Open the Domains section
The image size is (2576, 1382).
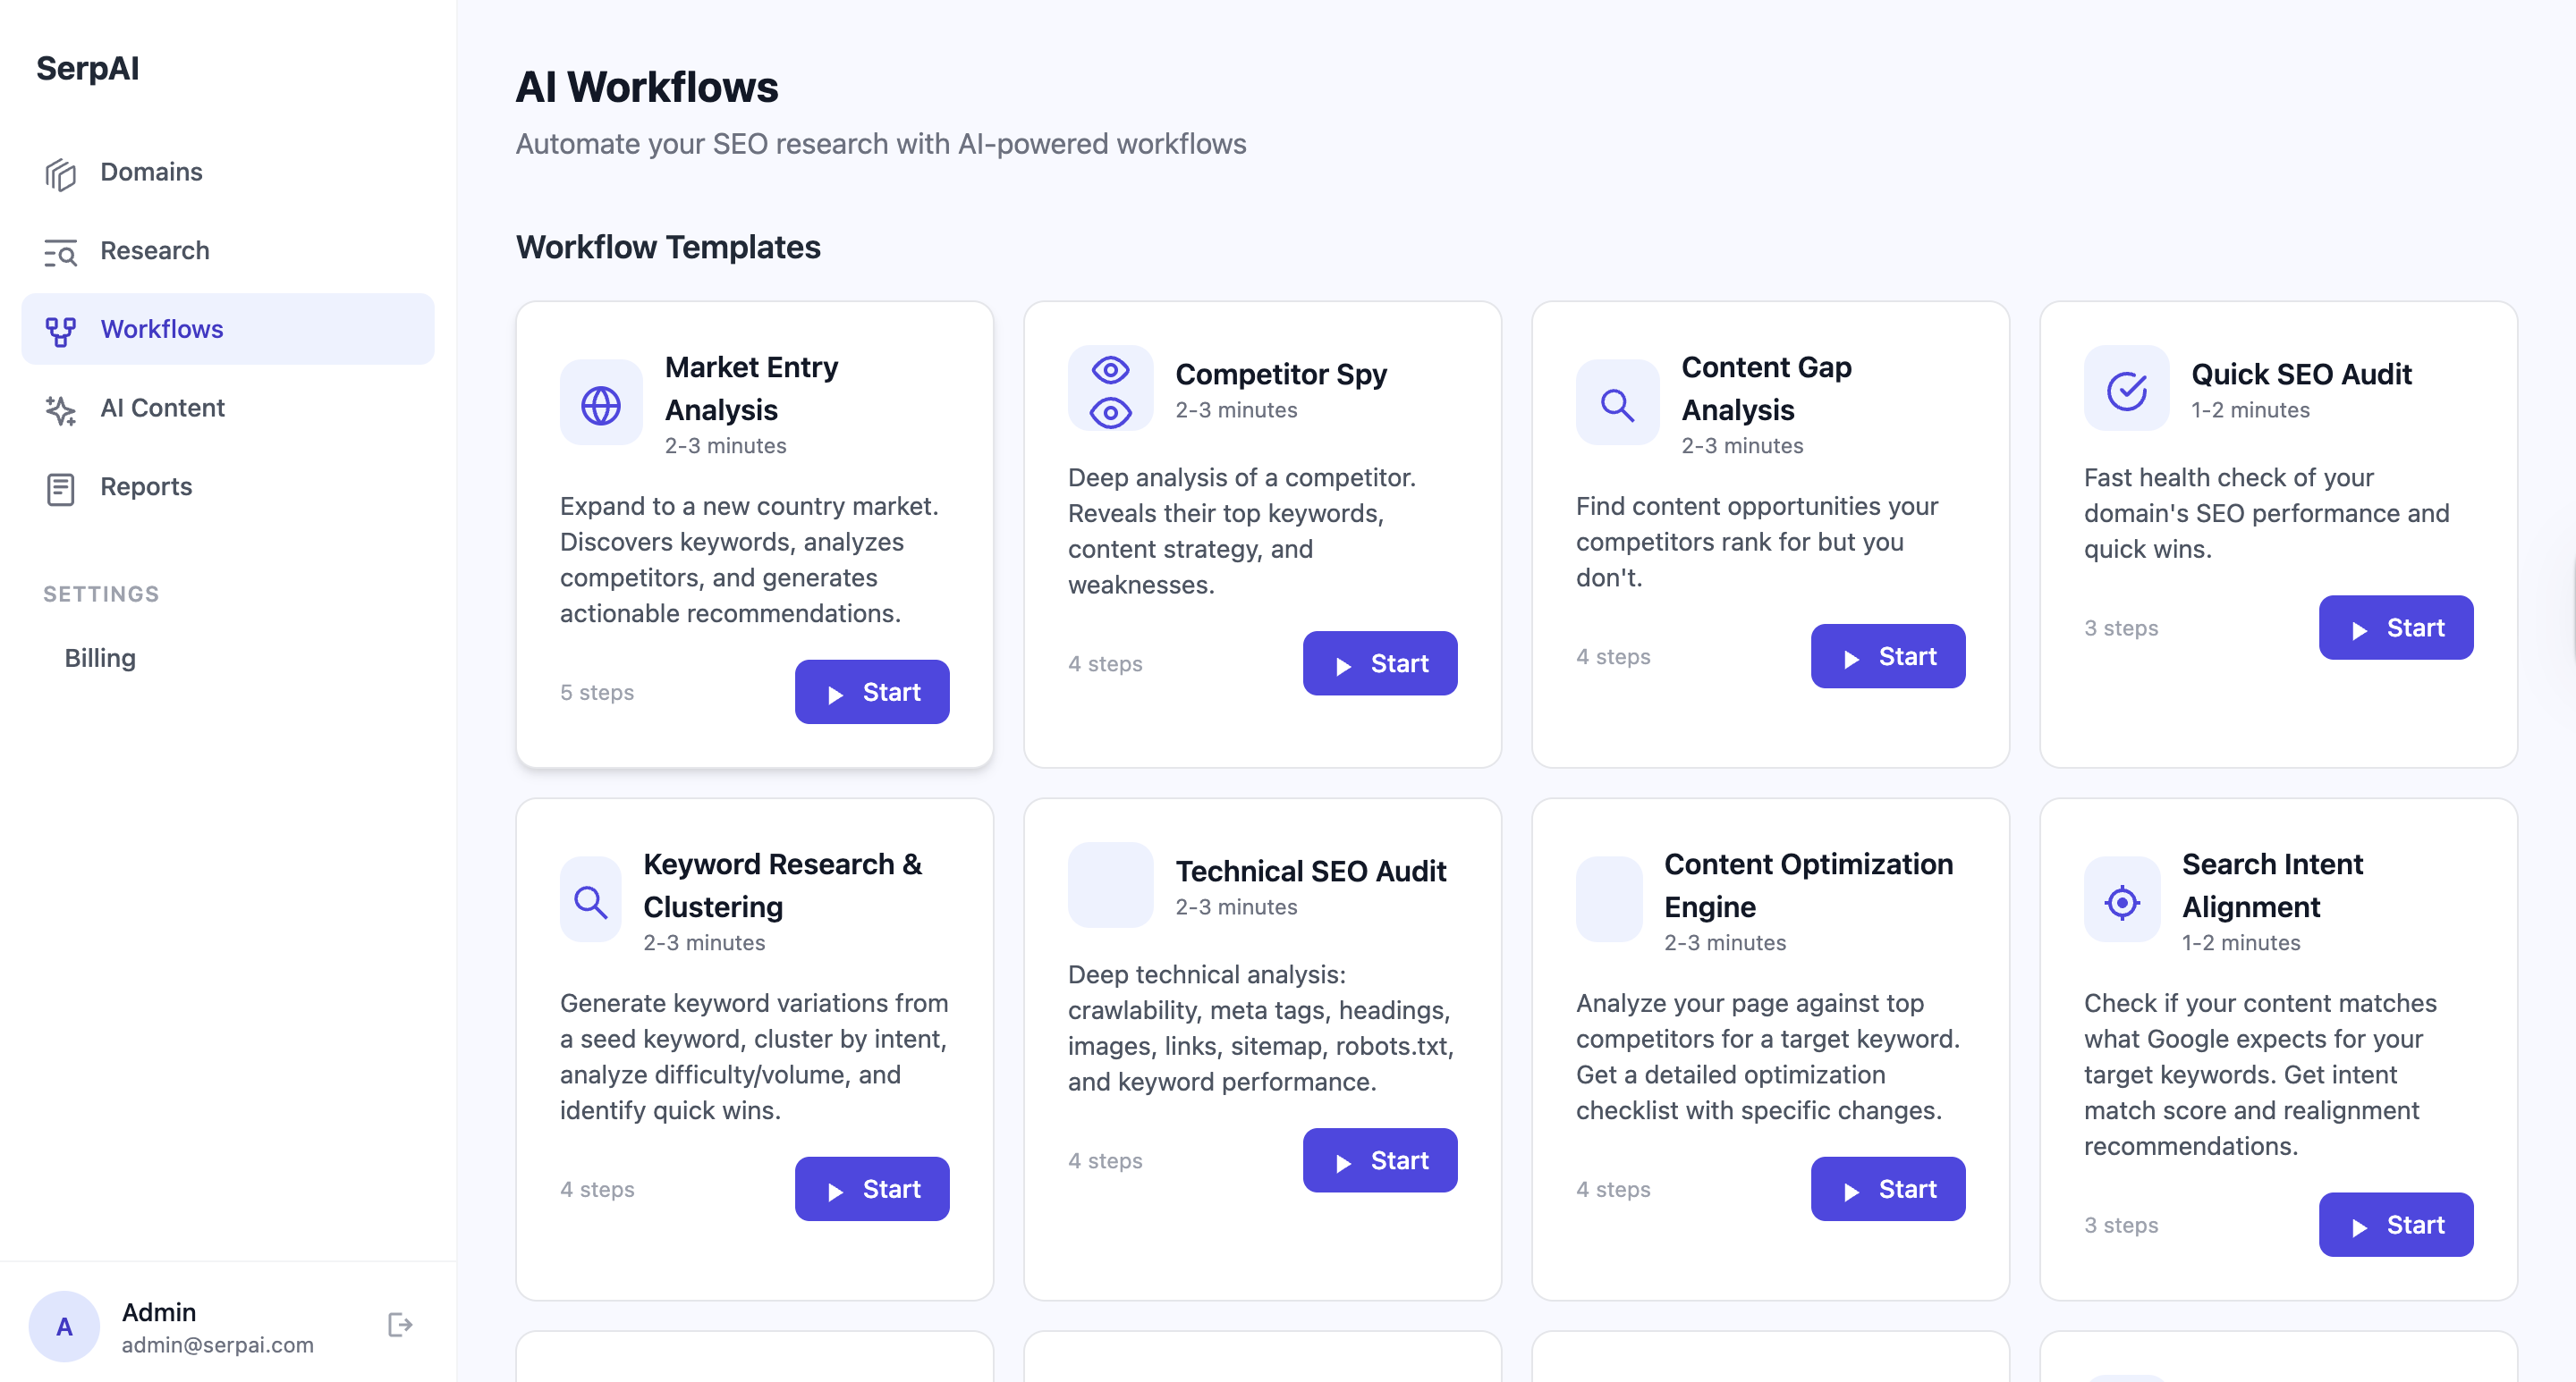coord(151,172)
